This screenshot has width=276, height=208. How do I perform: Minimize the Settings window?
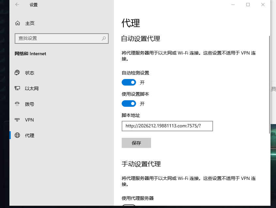(233, 5)
